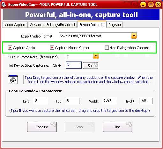Click the full screen capture tip text
Image resolution: width=163 pixels, height=149 pixels.
(79, 111)
